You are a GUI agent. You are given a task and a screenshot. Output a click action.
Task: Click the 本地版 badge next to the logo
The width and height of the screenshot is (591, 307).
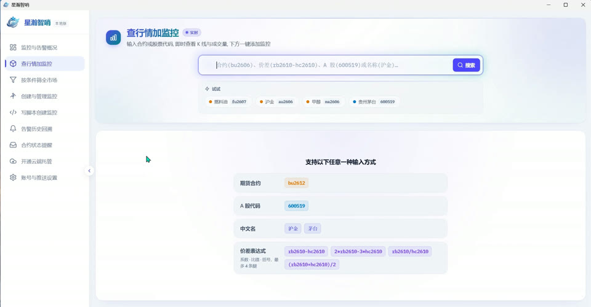pyautogui.click(x=61, y=23)
